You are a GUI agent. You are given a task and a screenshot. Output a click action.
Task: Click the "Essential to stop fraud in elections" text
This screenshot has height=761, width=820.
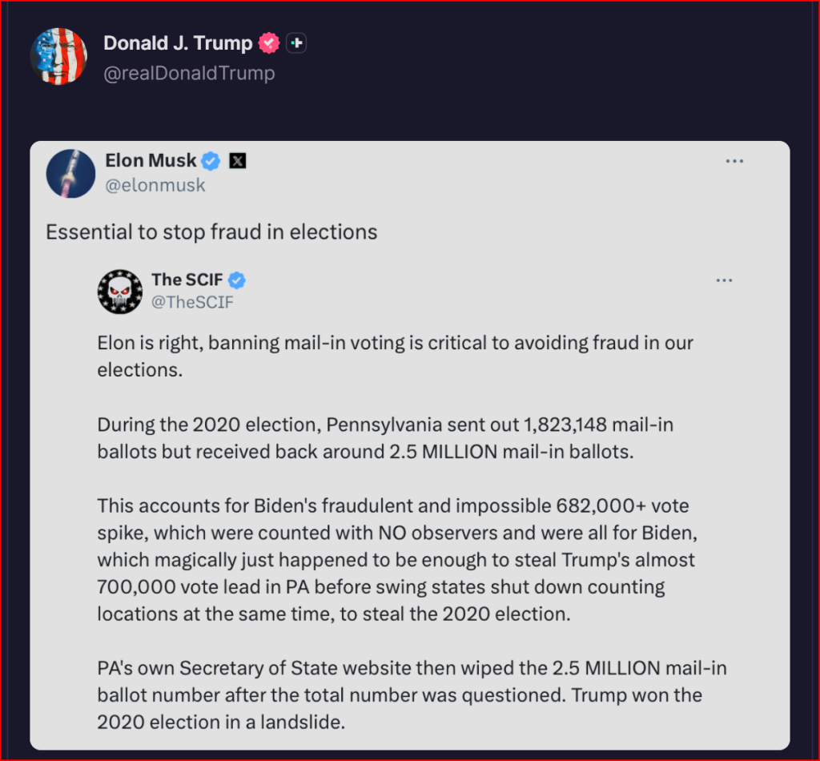click(211, 232)
